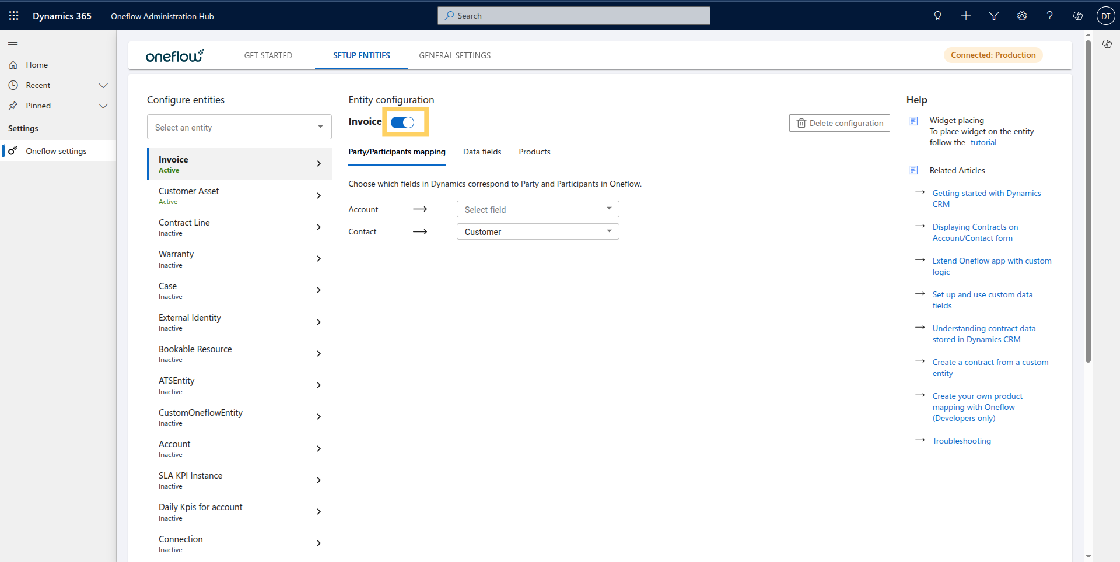Open Understanding contract data stored article
The width and height of the screenshot is (1120, 562).
pyautogui.click(x=984, y=333)
